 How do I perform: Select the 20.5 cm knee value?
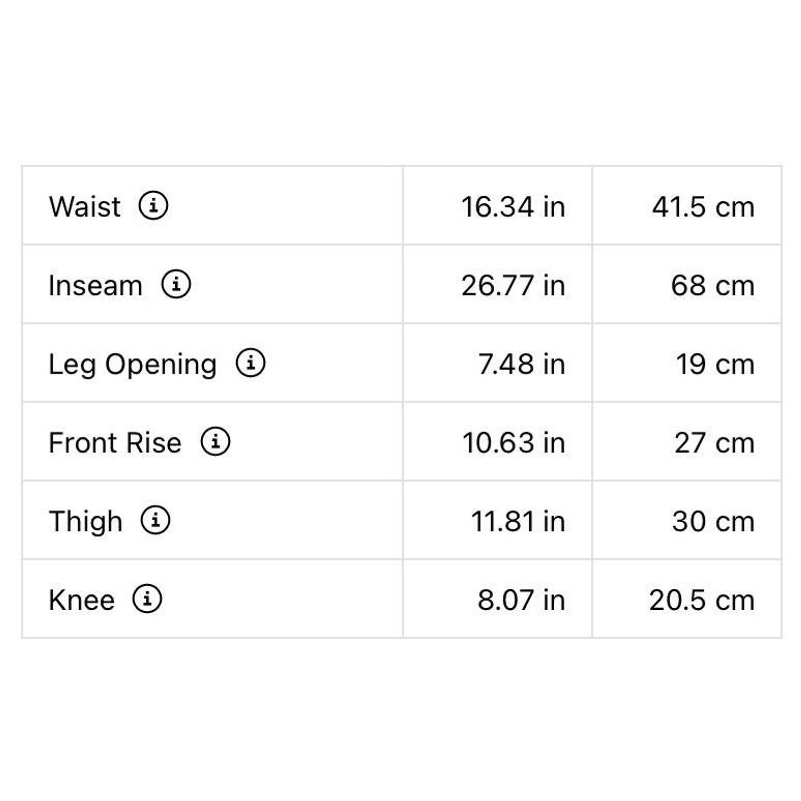(x=702, y=600)
